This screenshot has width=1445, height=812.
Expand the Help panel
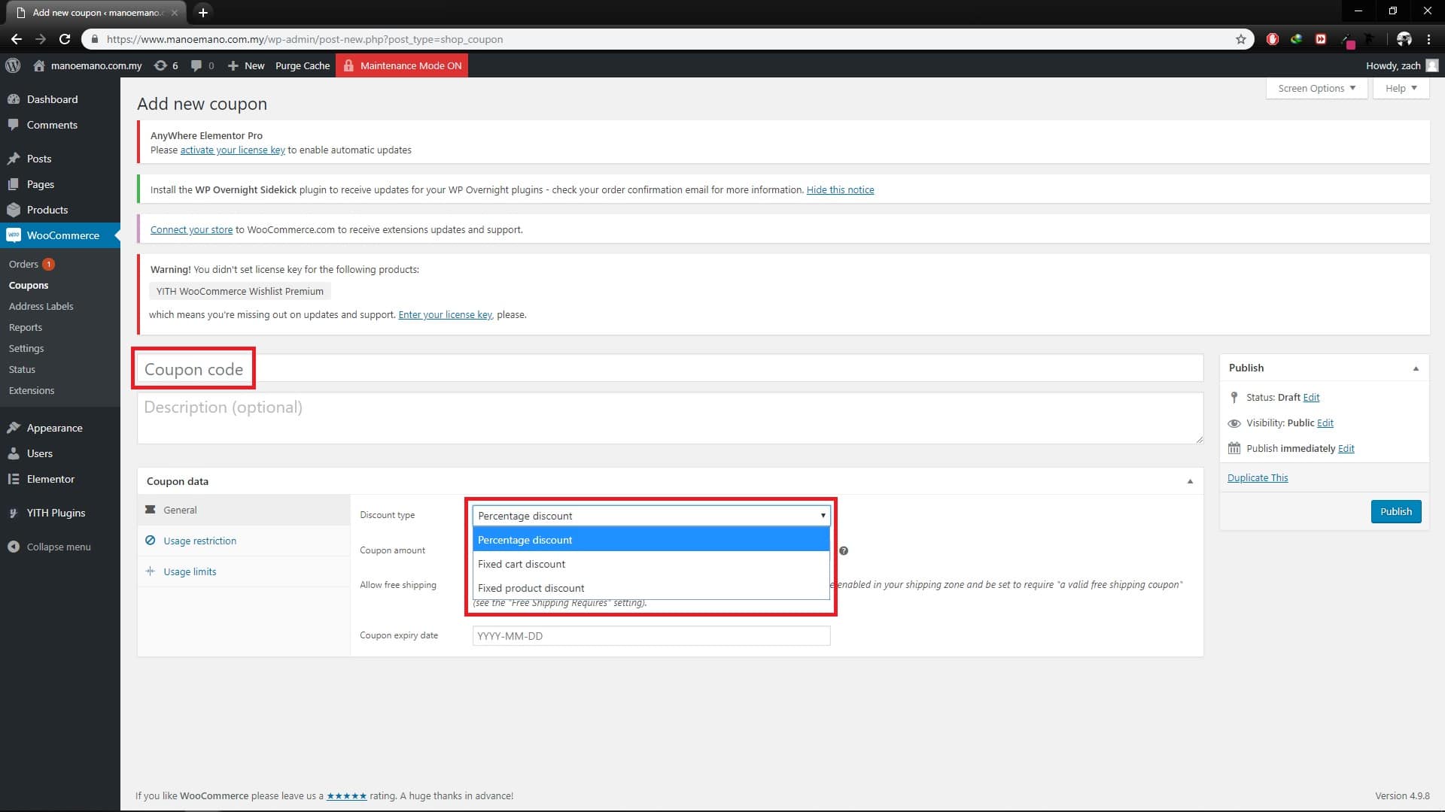1401,88
